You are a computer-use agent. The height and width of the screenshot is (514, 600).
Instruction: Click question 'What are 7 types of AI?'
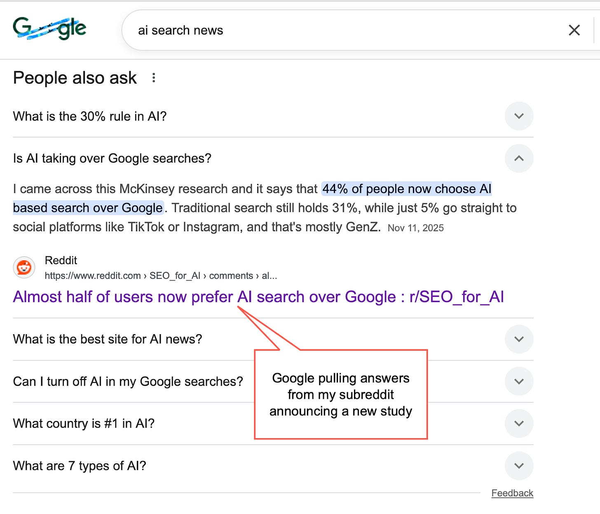pos(80,466)
